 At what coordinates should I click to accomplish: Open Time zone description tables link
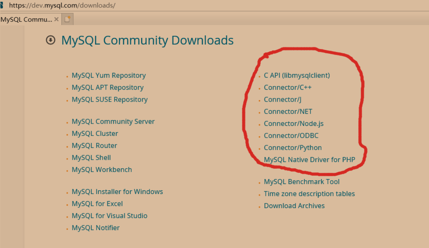tap(309, 194)
